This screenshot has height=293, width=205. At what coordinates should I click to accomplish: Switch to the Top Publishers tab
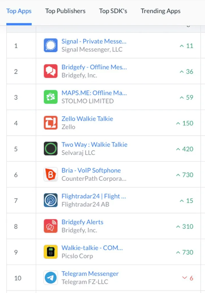65,11
